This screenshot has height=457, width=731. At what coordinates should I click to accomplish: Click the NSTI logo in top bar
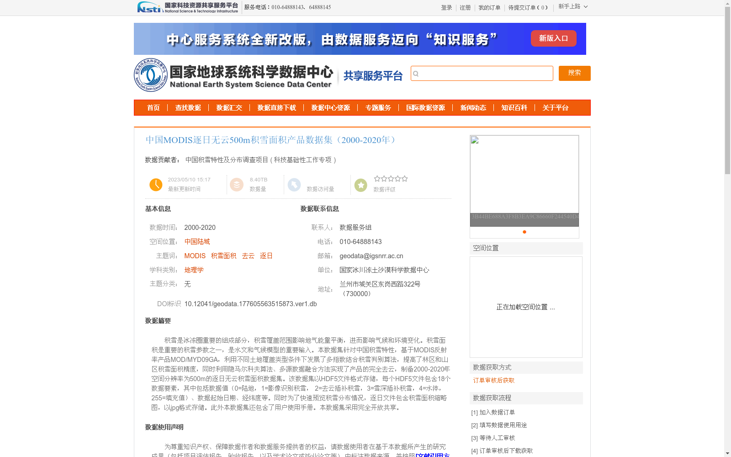click(187, 7)
